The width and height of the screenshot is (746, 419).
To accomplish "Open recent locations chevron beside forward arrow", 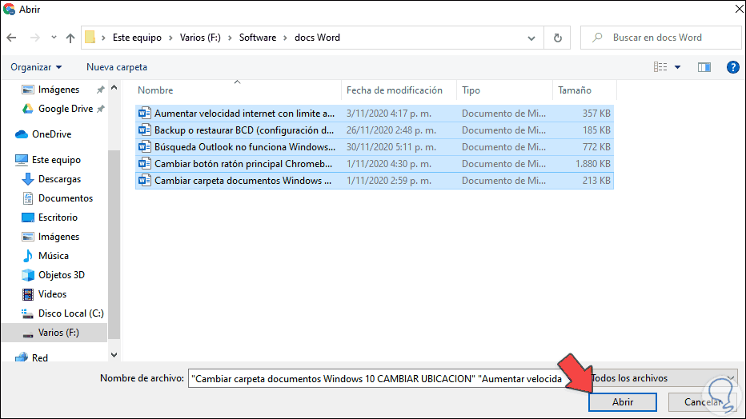I will (x=54, y=38).
